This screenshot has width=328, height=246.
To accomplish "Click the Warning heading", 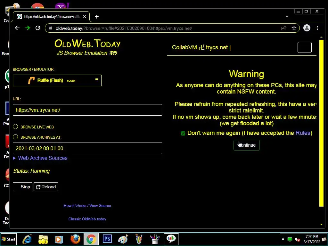I will point(246,74).
